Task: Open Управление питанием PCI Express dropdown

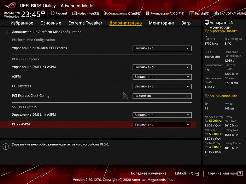Action: click(162, 48)
